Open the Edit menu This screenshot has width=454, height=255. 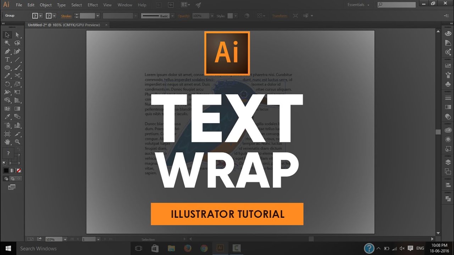click(31, 5)
